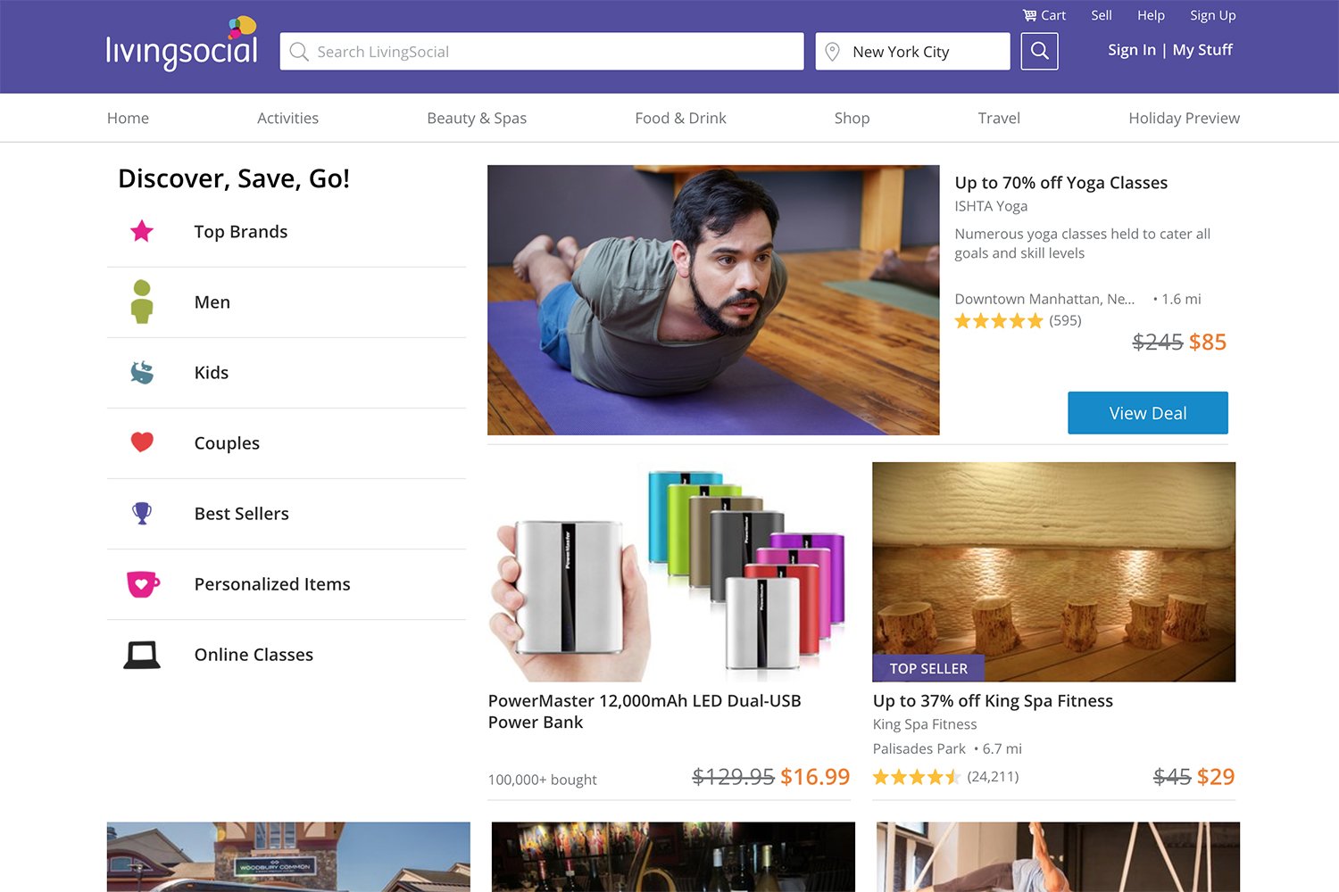Click the green person Men icon
1339x892 pixels.
point(142,301)
